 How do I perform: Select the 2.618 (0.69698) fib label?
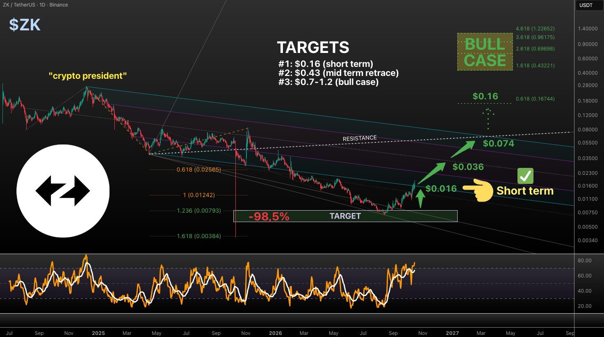[535, 49]
